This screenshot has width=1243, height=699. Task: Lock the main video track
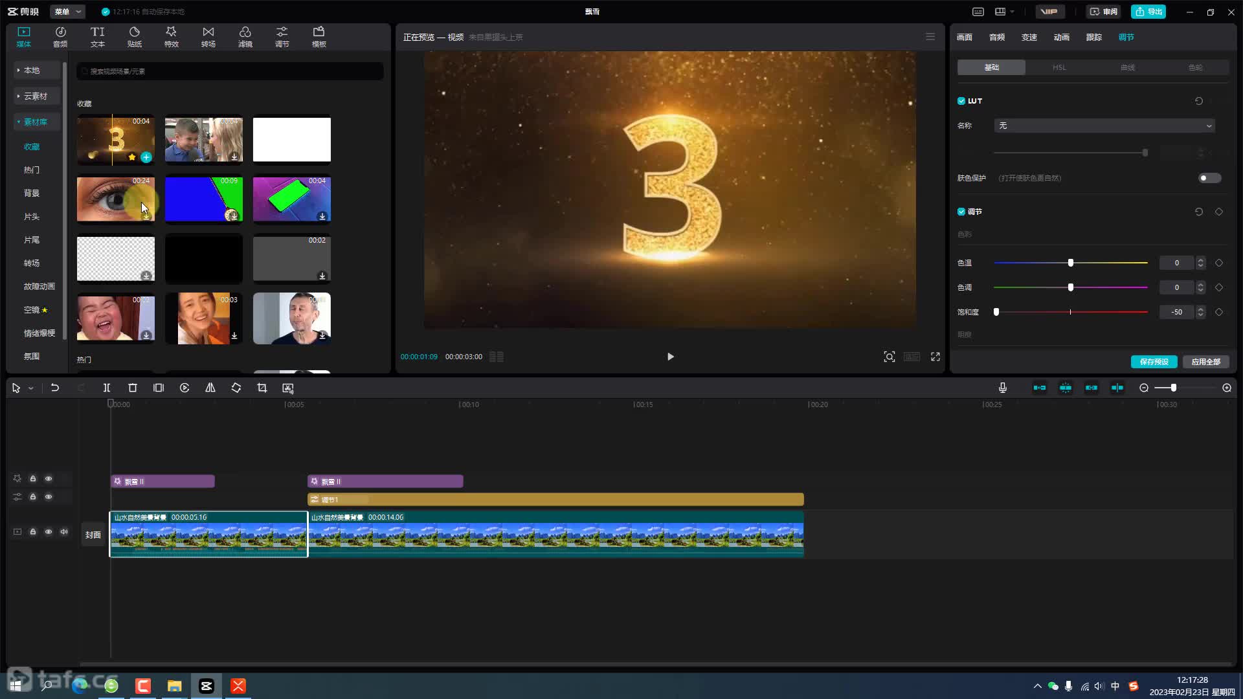point(33,532)
